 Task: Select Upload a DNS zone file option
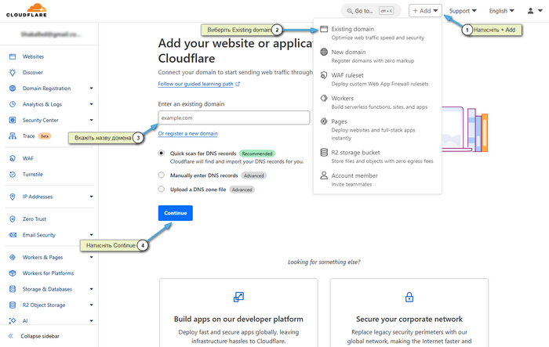161,190
